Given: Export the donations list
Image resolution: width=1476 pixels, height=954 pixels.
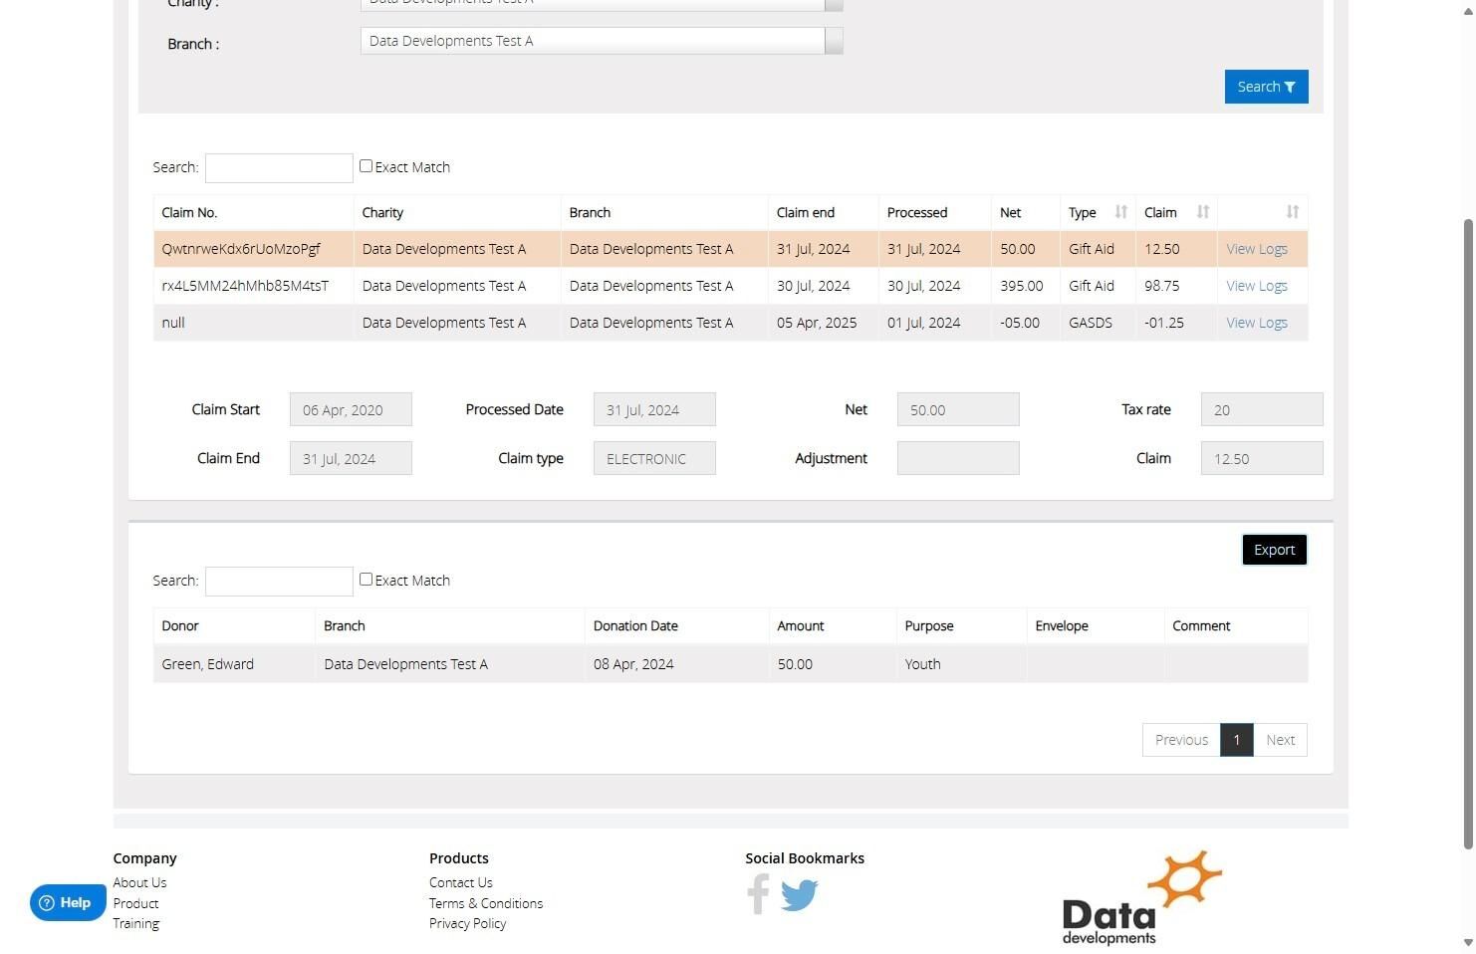Looking at the screenshot, I should [x=1274, y=550].
